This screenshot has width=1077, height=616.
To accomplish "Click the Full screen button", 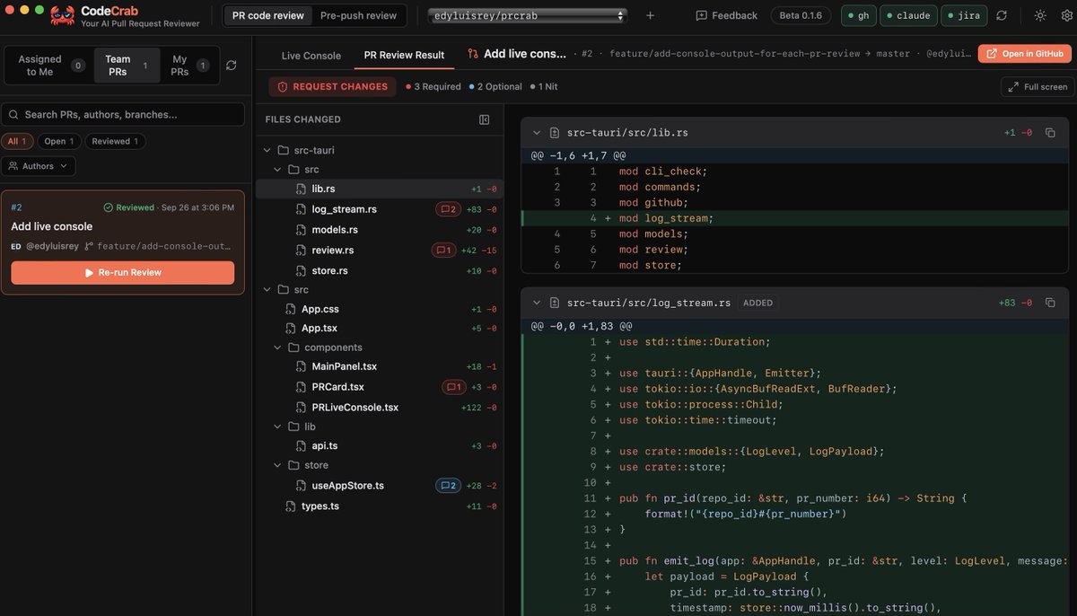I will pyautogui.click(x=1038, y=87).
